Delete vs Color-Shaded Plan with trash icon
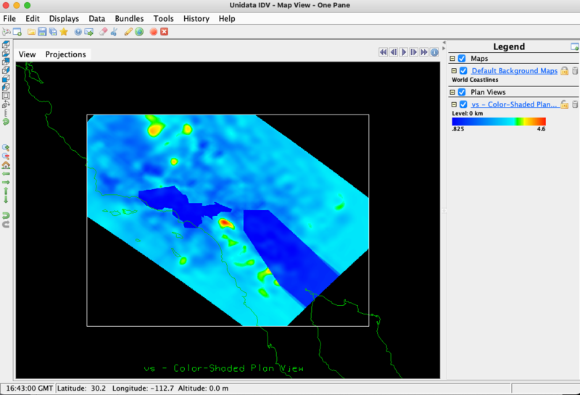This screenshot has width=580, height=395. click(x=575, y=104)
